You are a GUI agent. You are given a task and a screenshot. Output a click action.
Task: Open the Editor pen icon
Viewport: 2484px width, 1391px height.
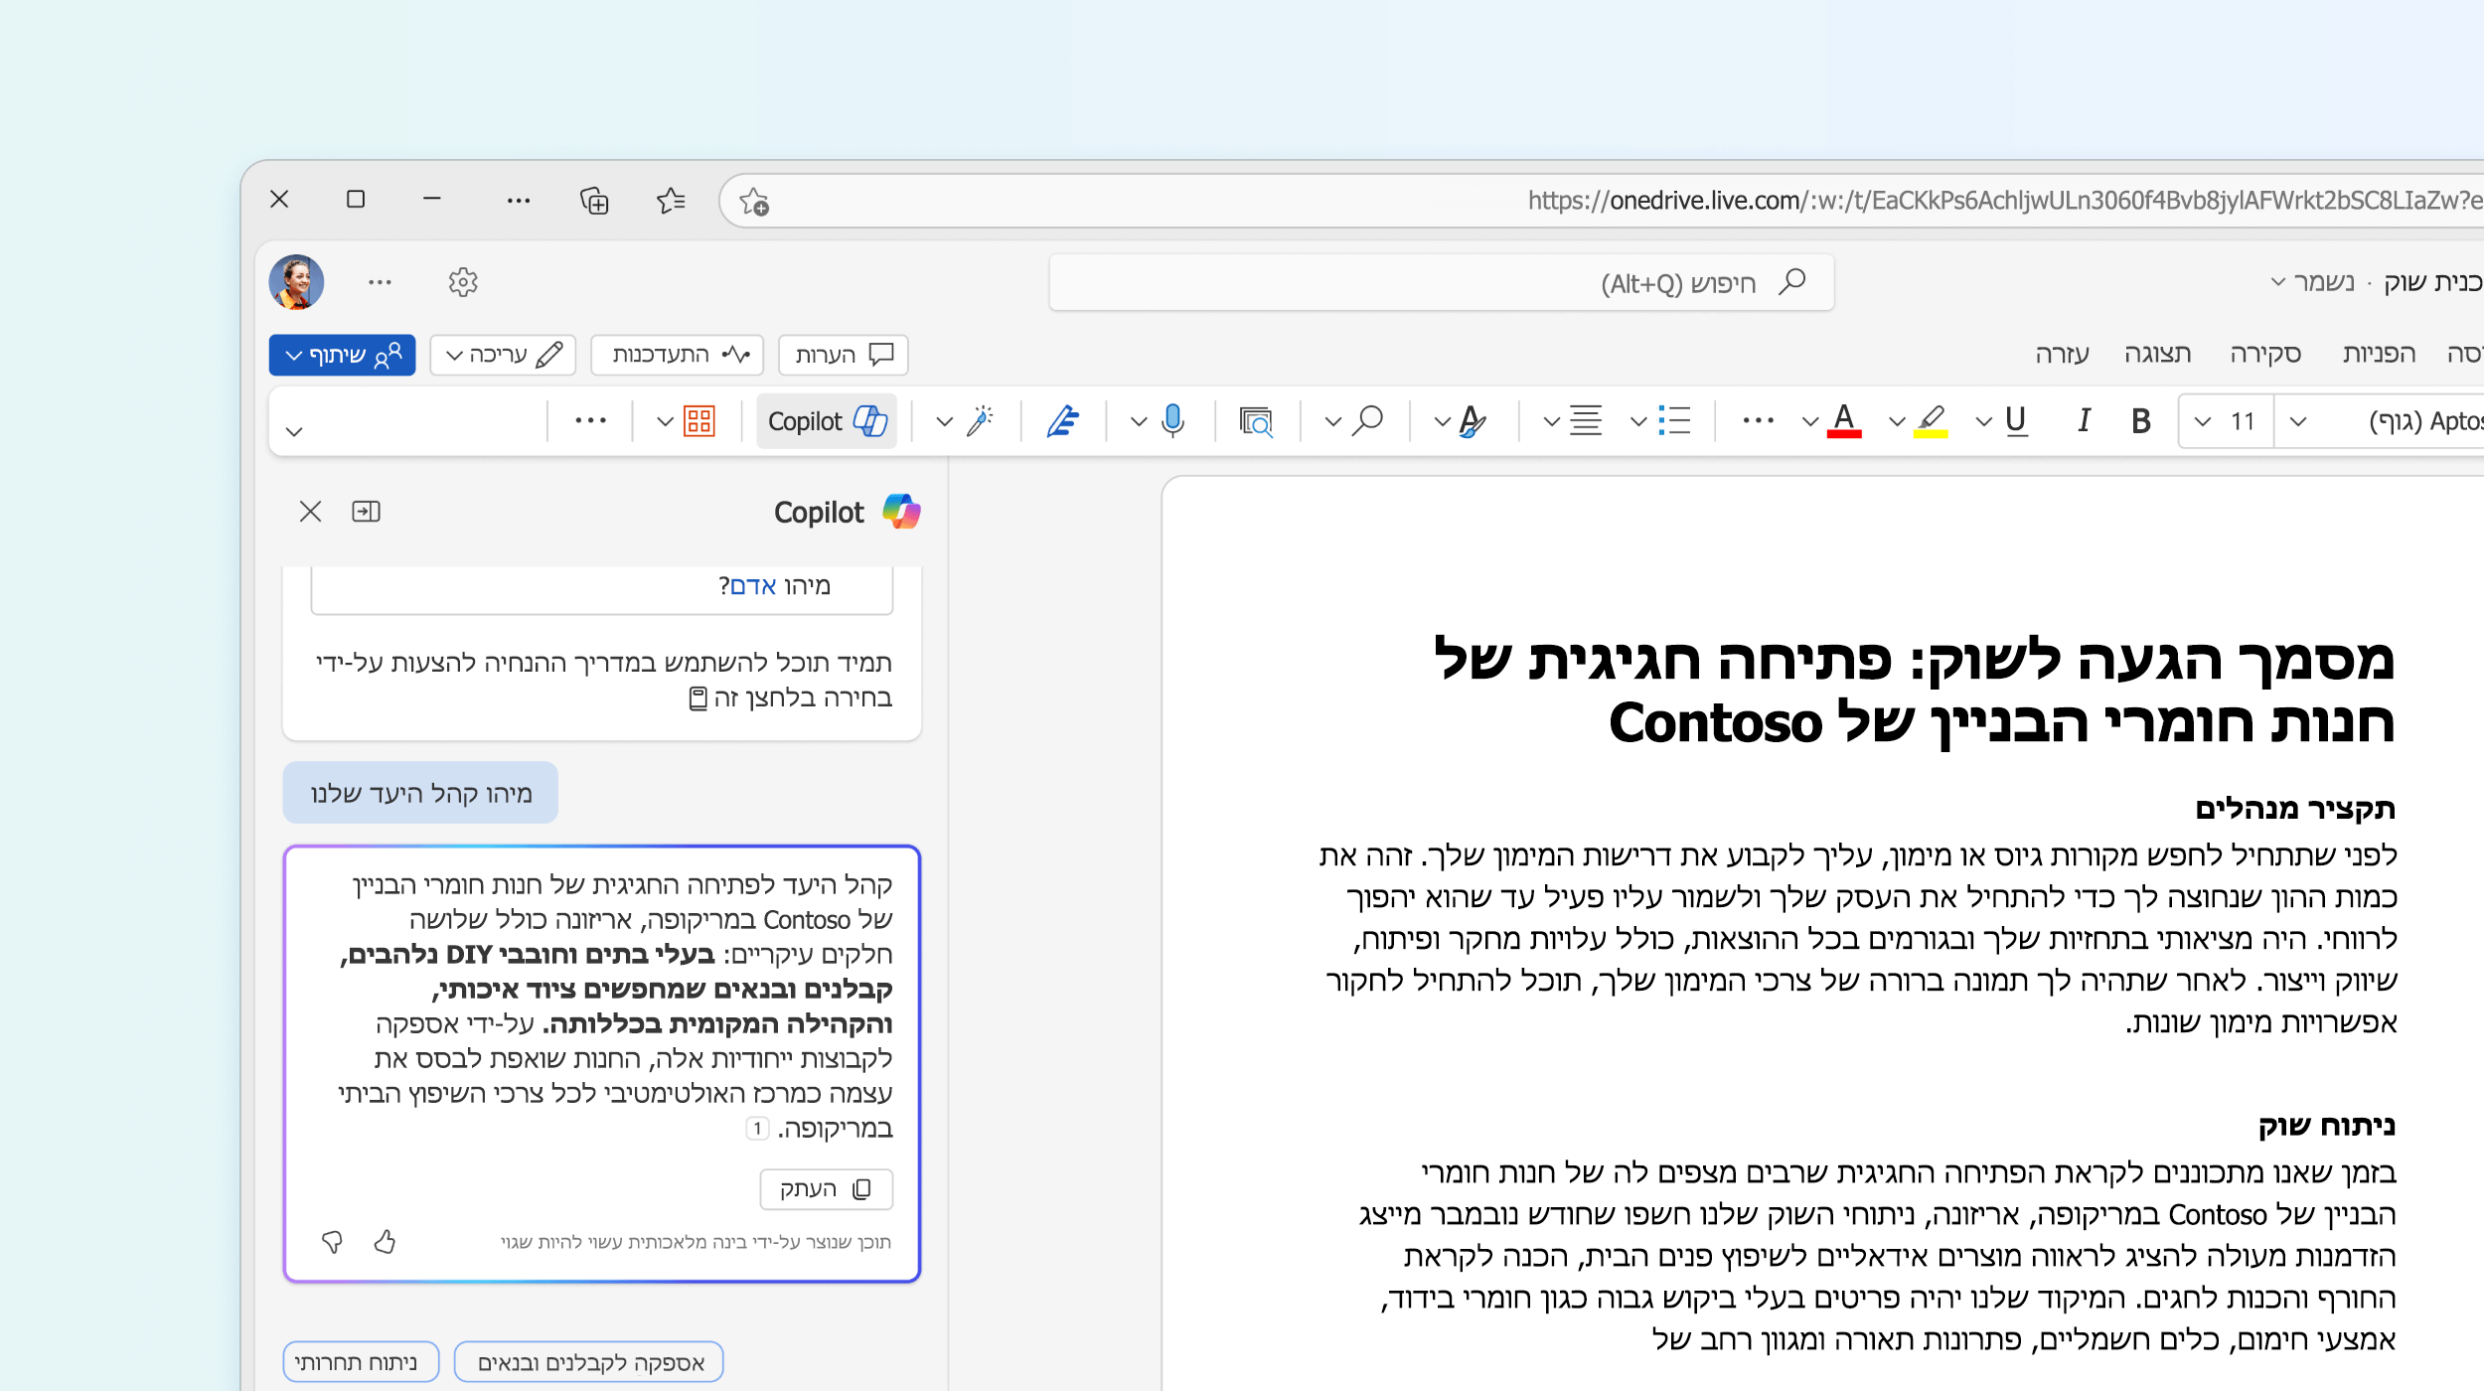coord(1062,421)
